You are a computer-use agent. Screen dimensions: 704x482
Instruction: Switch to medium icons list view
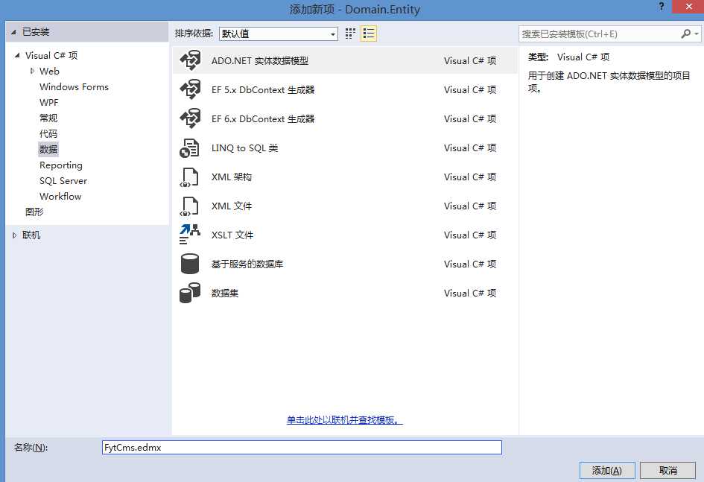click(x=369, y=34)
